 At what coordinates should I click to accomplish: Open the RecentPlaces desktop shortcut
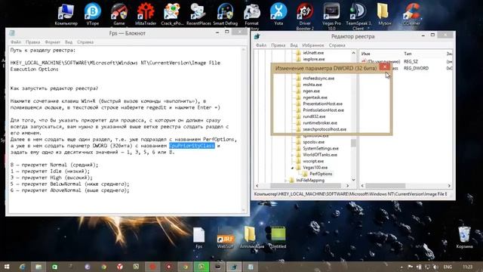click(198, 14)
